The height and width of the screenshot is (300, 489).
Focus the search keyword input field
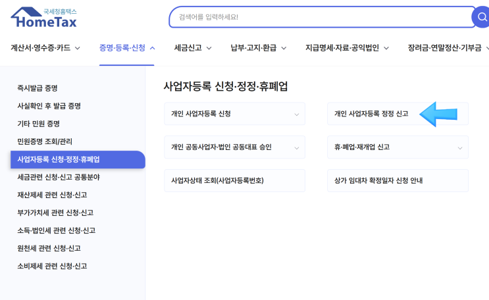coord(316,17)
